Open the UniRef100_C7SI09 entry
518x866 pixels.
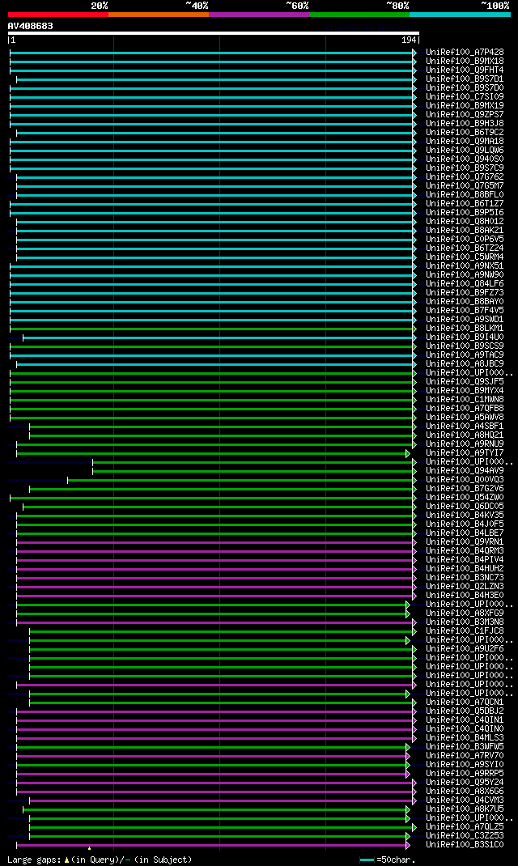click(x=465, y=96)
